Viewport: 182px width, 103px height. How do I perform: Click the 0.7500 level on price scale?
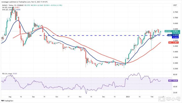[175, 12]
